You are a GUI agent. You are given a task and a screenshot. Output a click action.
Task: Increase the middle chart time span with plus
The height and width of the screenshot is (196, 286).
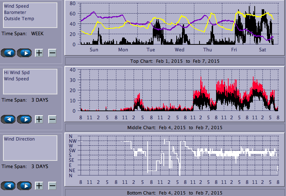click(39, 119)
